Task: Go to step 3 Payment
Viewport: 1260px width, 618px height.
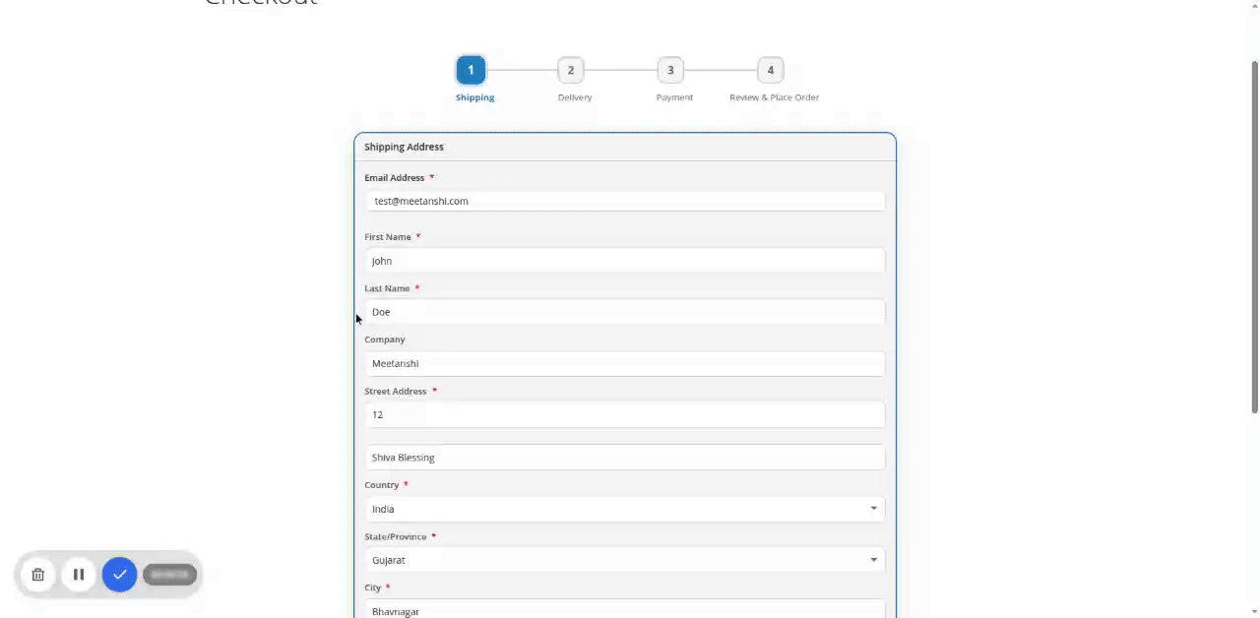Action: (x=670, y=70)
